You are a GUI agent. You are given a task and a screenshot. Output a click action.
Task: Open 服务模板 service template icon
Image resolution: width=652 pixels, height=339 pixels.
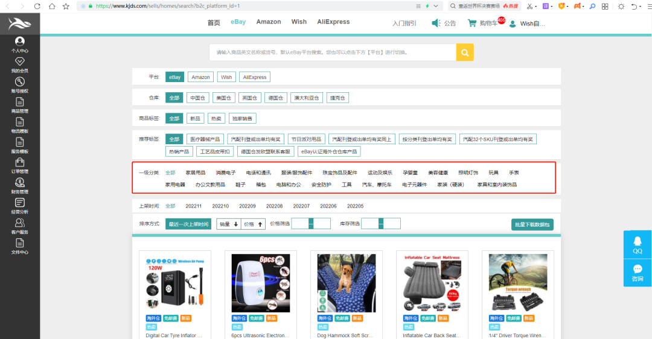click(x=19, y=142)
